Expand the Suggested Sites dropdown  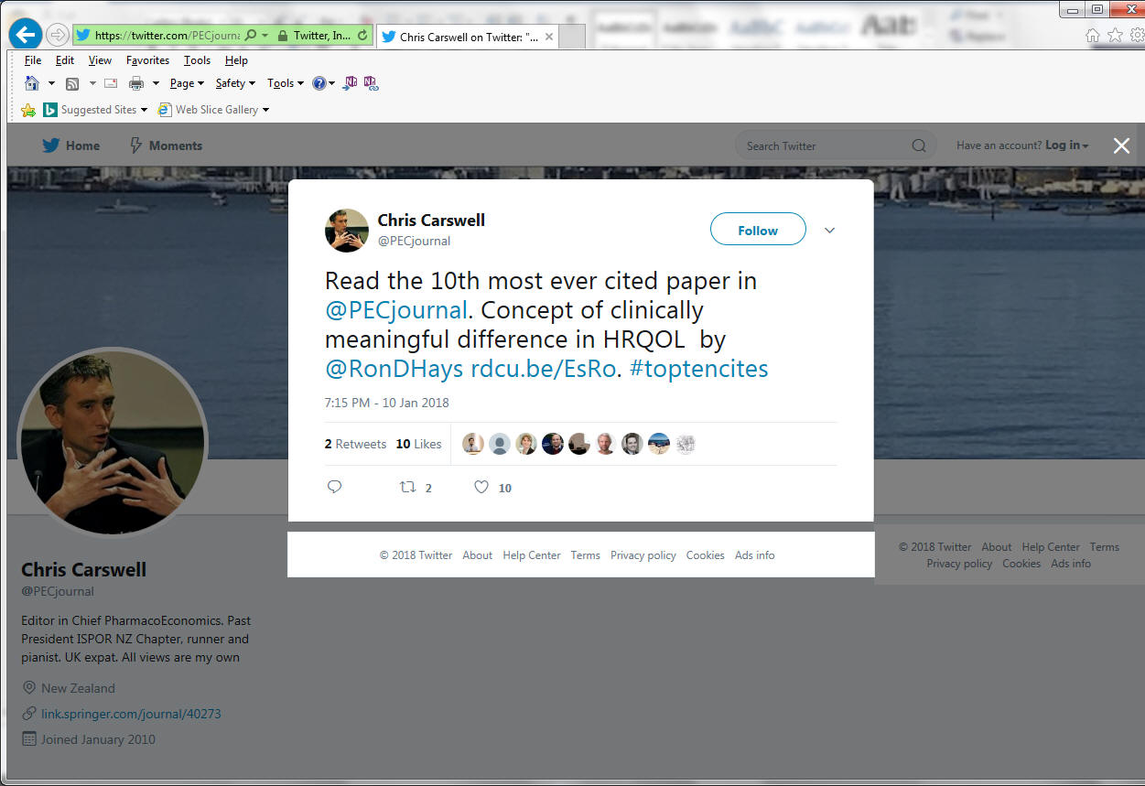[145, 110]
